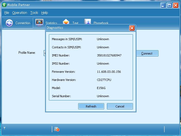Open the Text messages envelope icon
181x136 pixels.
66,22
